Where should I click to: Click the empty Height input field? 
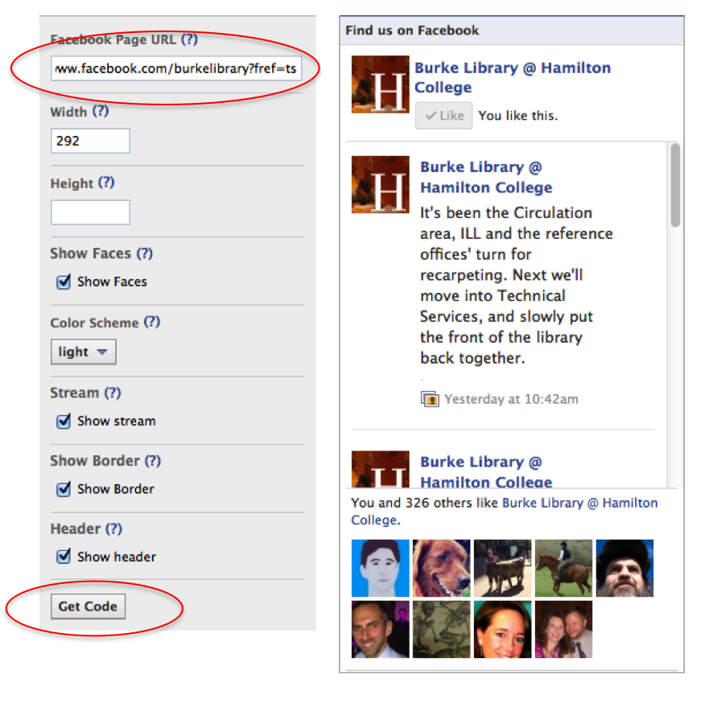point(90,212)
